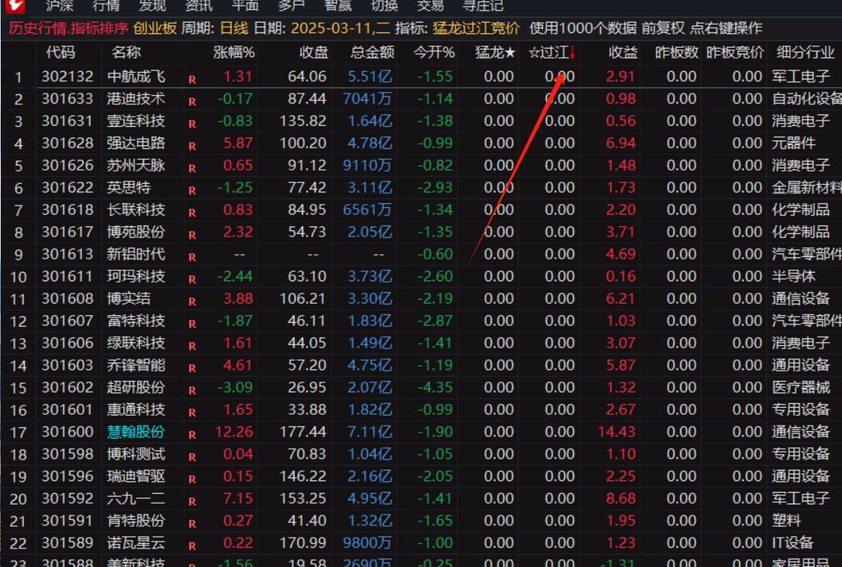Screen dimensions: 842x567
Task: Change the 周期 value 日线
Action: (x=234, y=29)
